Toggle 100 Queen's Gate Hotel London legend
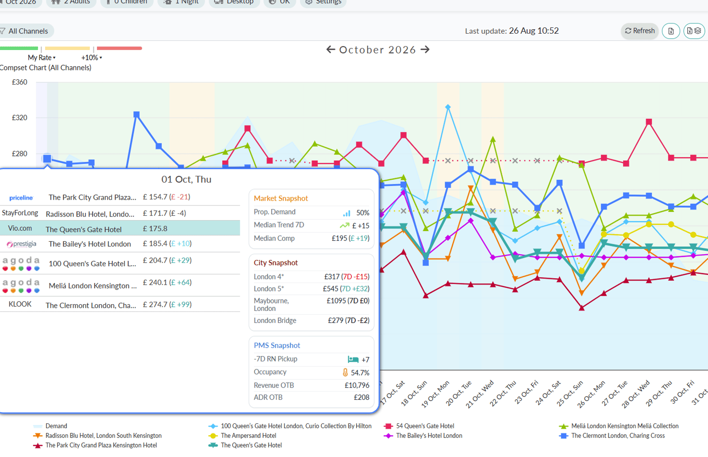This screenshot has width=708, height=457. (x=290, y=426)
